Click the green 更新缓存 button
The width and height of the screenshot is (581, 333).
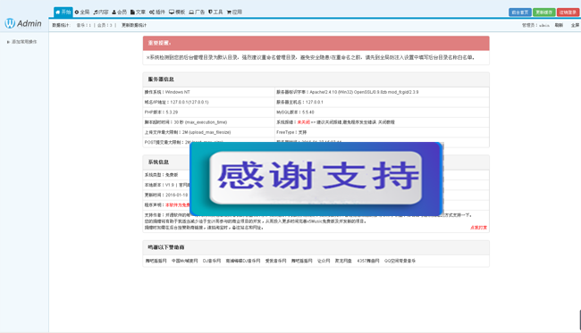544,12
